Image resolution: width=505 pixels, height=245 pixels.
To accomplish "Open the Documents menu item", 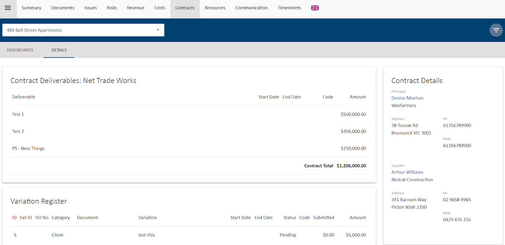I will (63, 8).
